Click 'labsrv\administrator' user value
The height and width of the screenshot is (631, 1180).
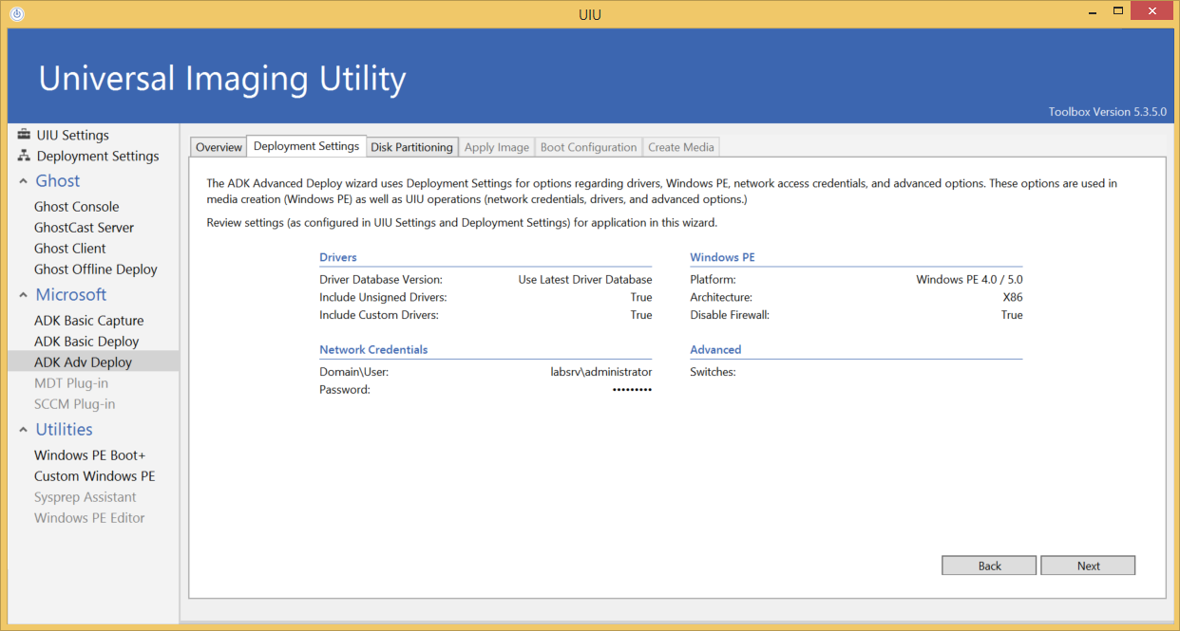(601, 372)
